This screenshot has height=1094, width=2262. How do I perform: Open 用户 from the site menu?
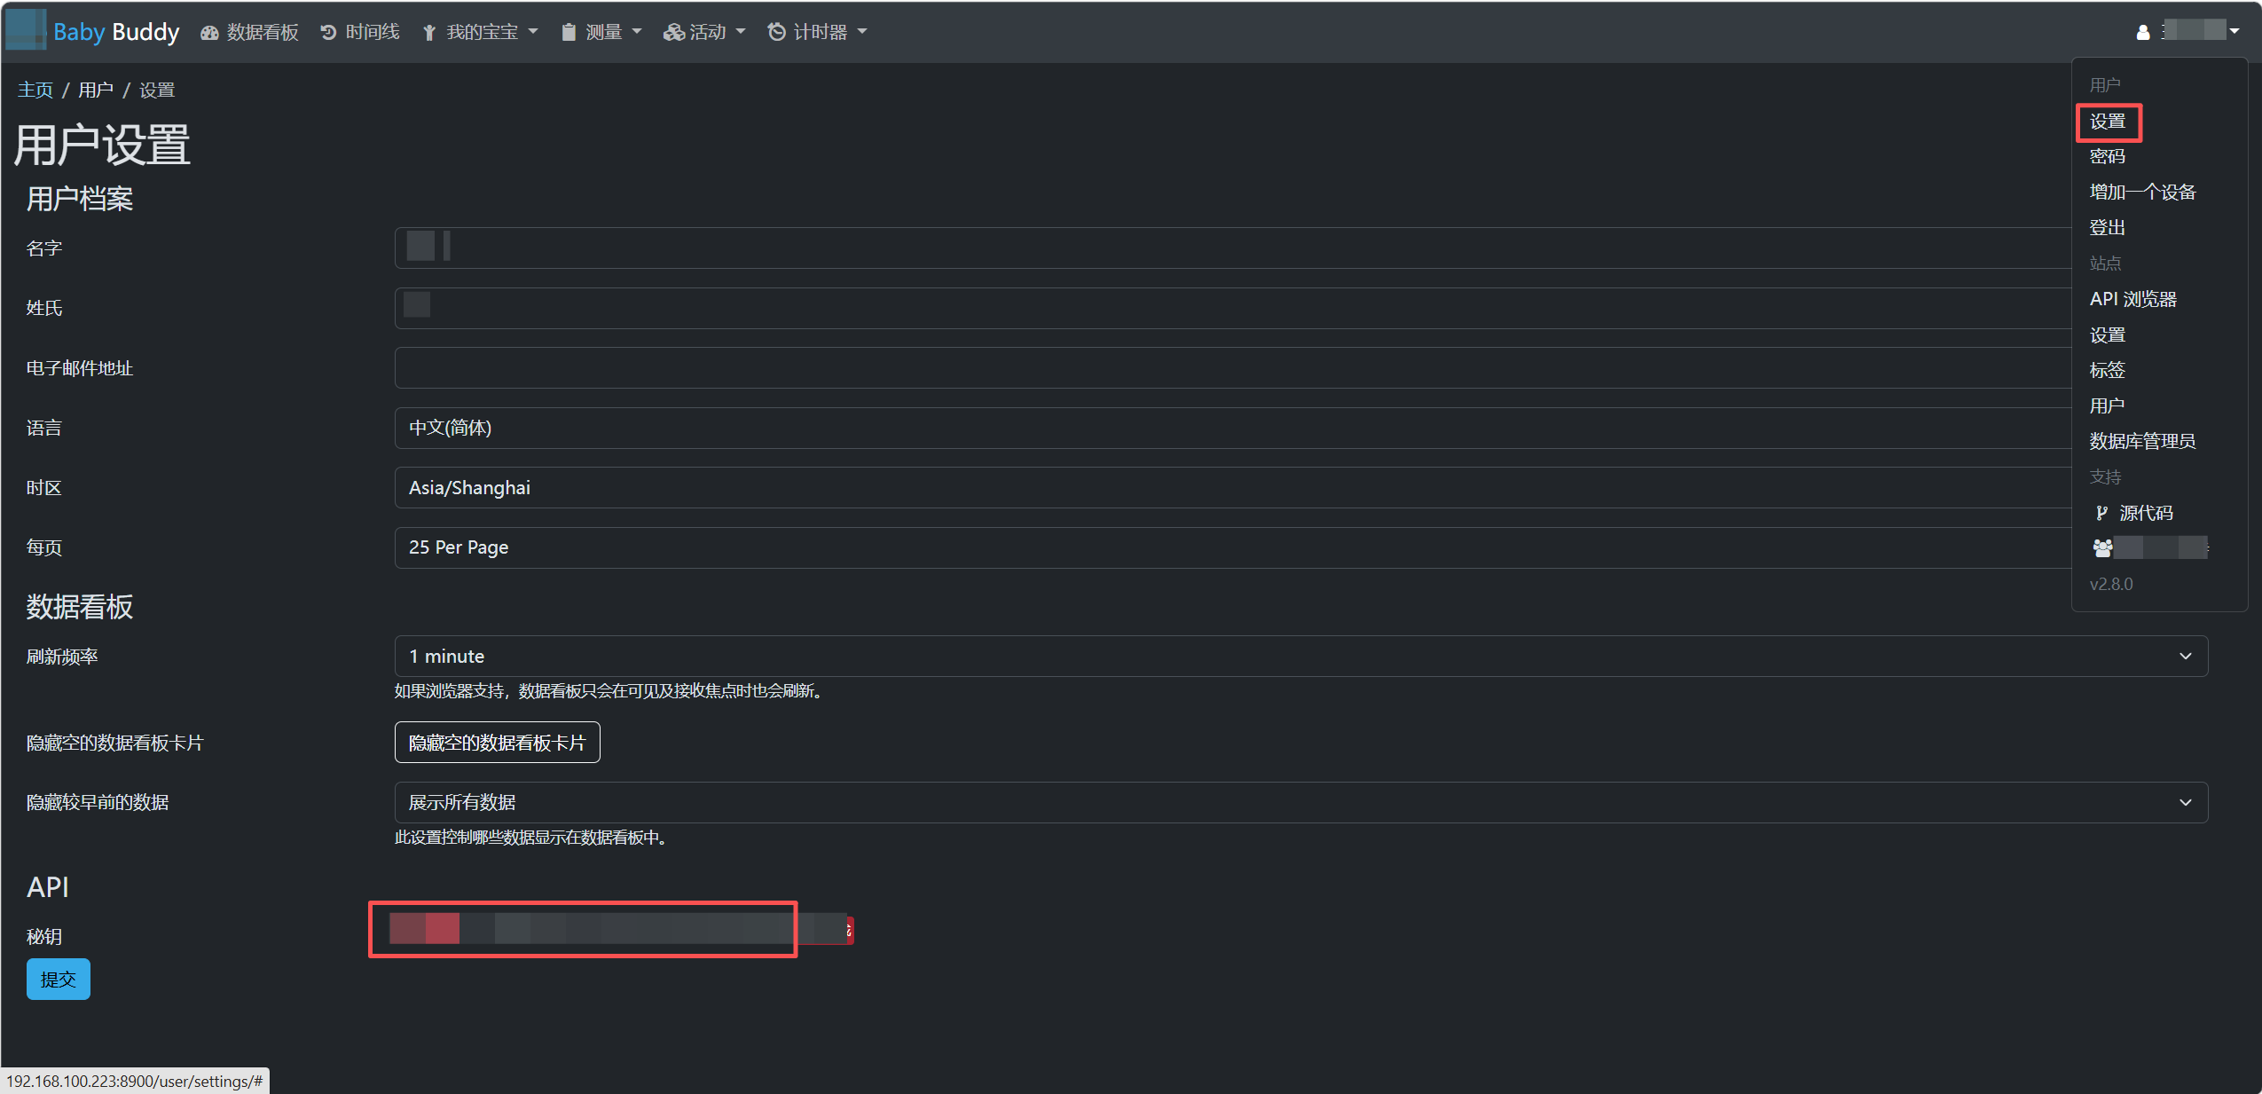(2106, 405)
